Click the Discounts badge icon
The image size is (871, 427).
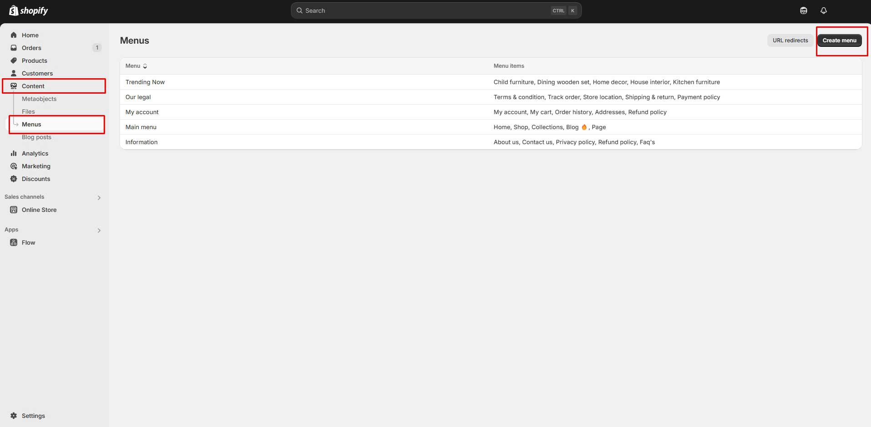pyautogui.click(x=14, y=179)
